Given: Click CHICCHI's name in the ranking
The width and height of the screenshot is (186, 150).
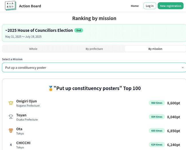Looking at the screenshot, I should click(x=23, y=143).
